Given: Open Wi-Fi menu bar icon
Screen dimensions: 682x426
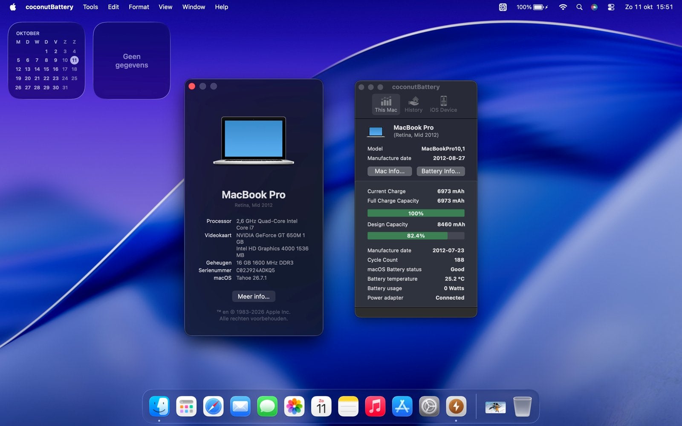Looking at the screenshot, I should (563, 7).
